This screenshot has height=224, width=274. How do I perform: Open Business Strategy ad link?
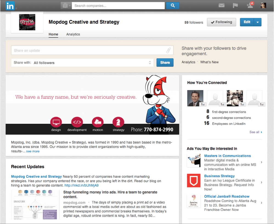[x=219, y=176]
